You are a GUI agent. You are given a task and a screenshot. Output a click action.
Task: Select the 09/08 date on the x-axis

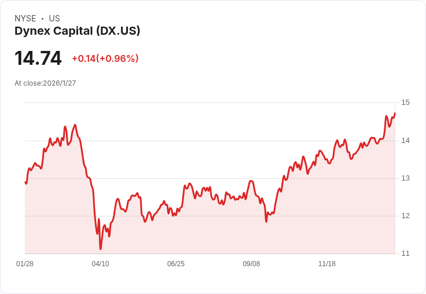coord(251,264)
